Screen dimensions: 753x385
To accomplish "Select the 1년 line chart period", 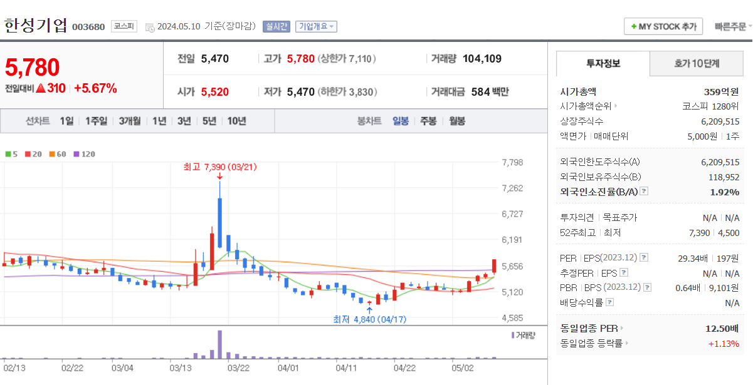I will coord(159,121).
